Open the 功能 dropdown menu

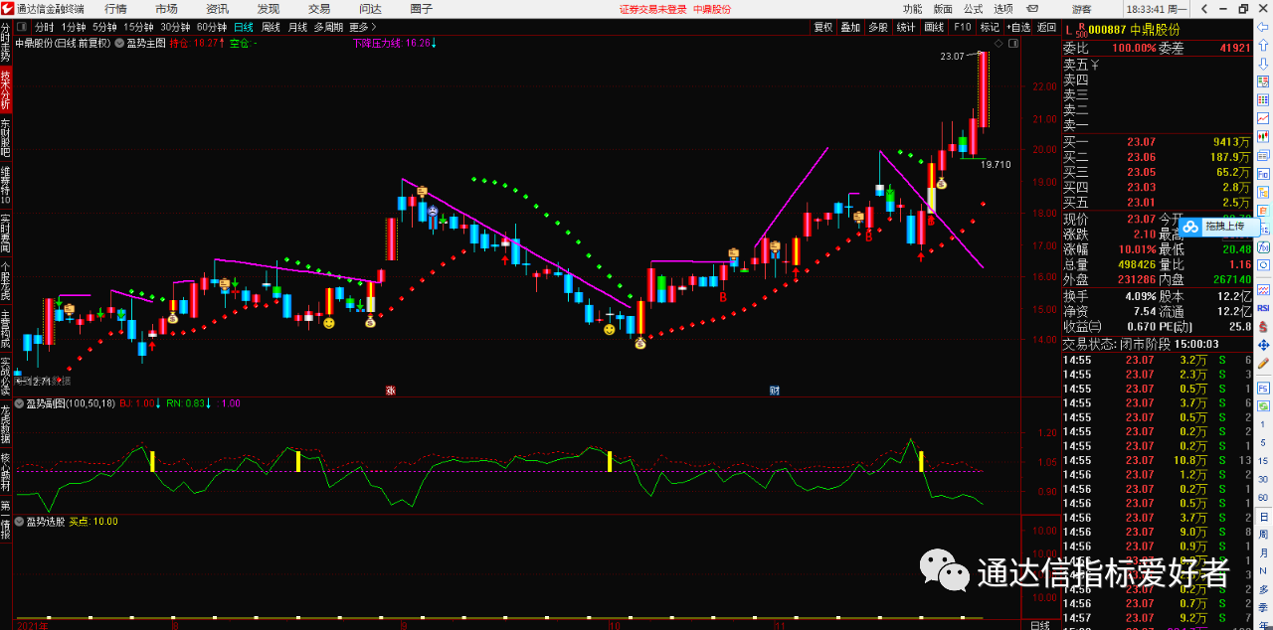(913, 8)
